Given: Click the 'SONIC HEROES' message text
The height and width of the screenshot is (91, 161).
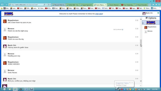Looking at the screenshot, I should (14, 64).
